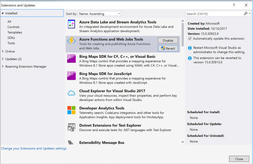
Task: Select the Roaming Extension Manager item
Action: 26,66
